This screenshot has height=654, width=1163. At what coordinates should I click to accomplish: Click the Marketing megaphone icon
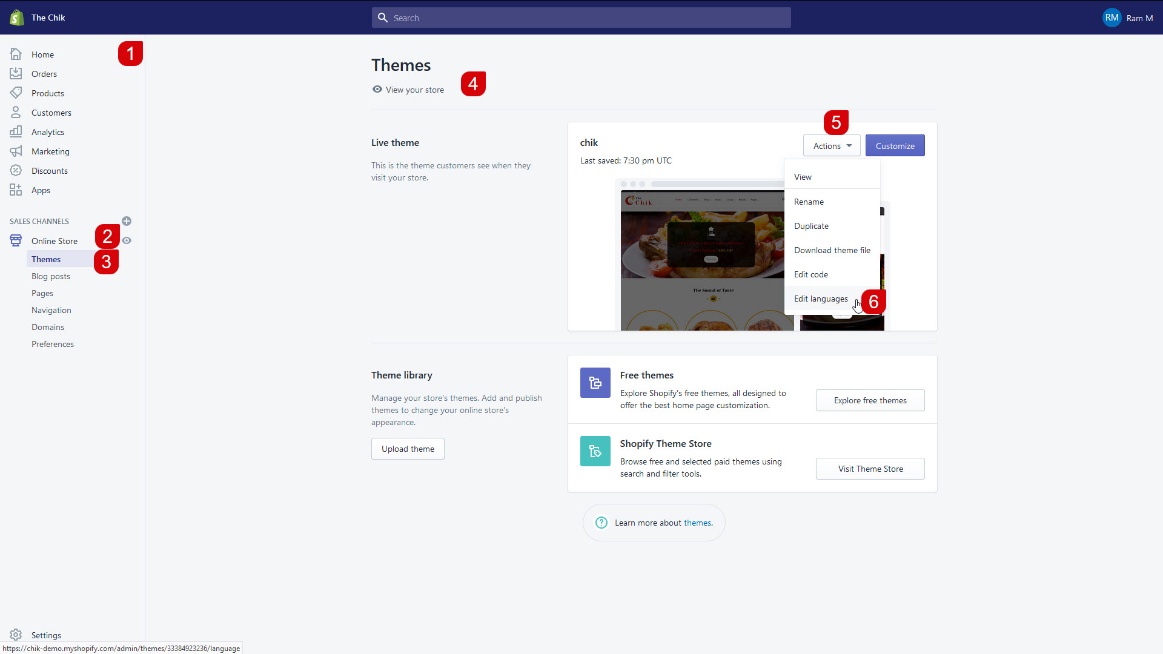pyautogui.click(x=16, y=151)
